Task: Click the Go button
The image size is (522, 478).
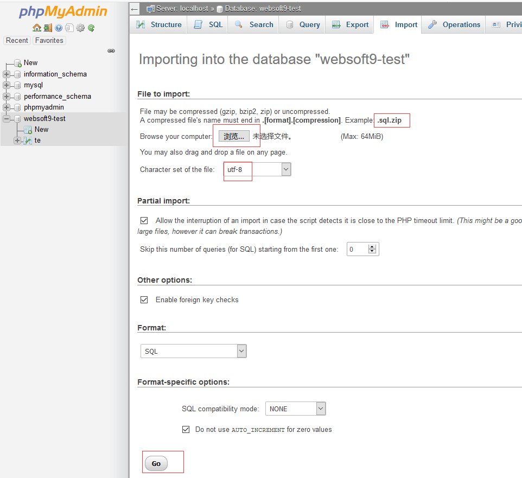Action: tap(156, 463)
